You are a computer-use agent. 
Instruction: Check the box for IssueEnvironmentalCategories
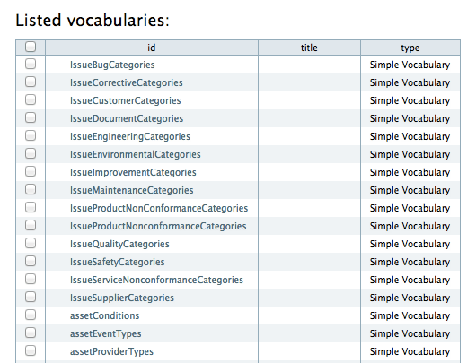tap(31, 153)
